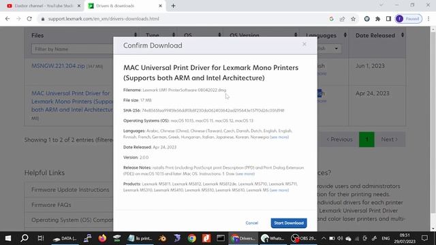
Task: Open the Extensions puzzle icon
Action: coord(377,19)
